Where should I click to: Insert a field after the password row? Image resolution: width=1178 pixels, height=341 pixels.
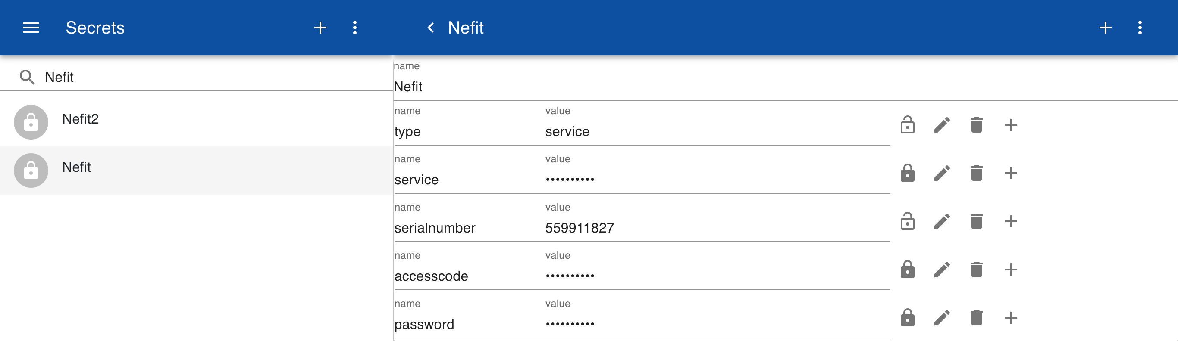click(x=1011, y=318)
